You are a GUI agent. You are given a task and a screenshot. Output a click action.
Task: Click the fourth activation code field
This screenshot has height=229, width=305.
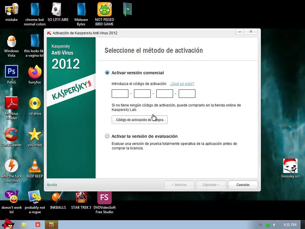tap(187, 94)
